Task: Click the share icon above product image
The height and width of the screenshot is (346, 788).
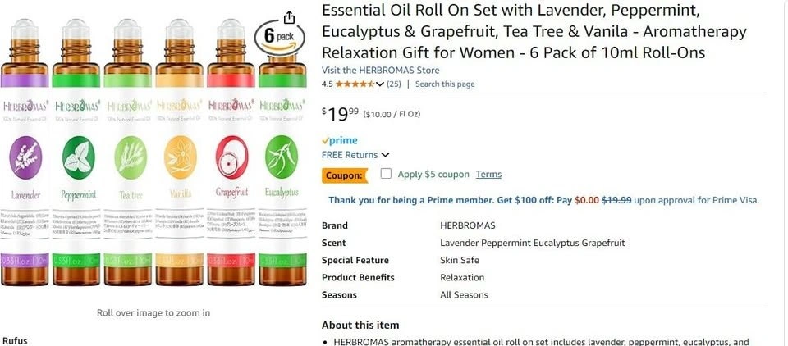Action: 289,18
